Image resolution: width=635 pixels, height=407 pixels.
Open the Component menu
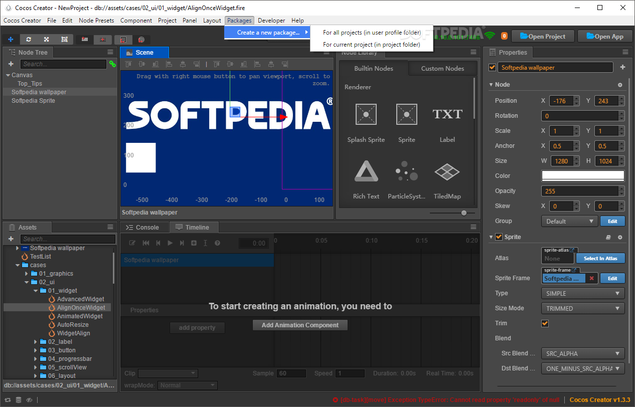coord(136,21)
